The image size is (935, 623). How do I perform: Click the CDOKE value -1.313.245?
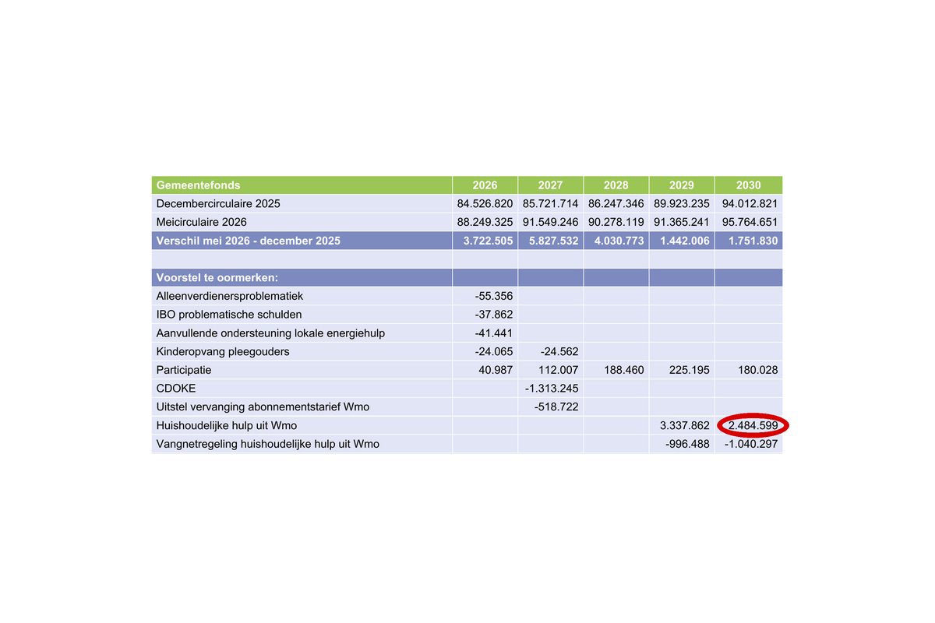(x=552, y=389)
